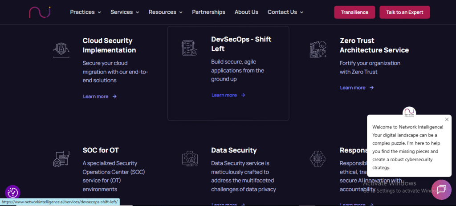Close the chatbot welcome message popup

point(447,119)
